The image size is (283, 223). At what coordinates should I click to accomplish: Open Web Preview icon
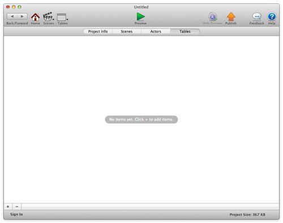(x=213, y=17)
